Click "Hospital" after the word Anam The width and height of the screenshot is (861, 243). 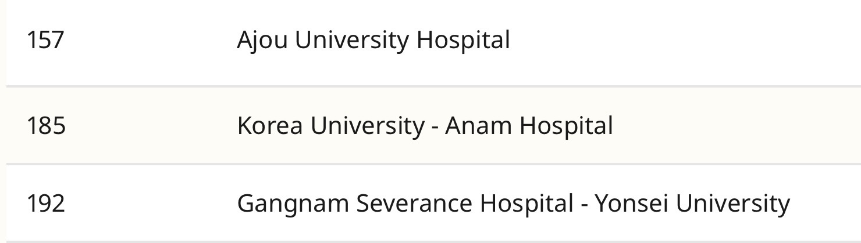pyautogui.click(x=566, y=126)
